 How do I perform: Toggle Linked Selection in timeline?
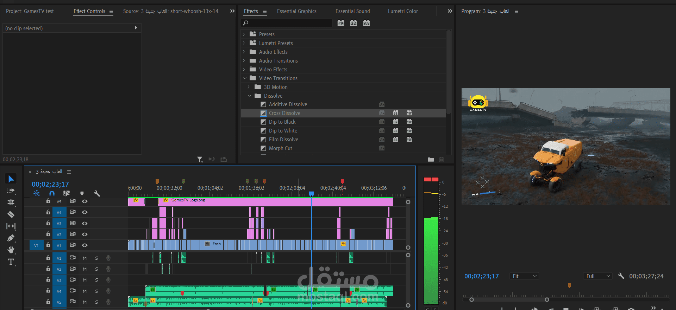point(67,193)
